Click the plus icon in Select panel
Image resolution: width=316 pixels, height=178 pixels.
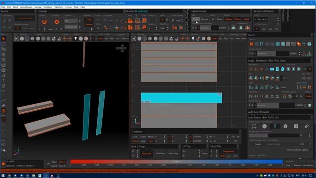click(304, 44)
